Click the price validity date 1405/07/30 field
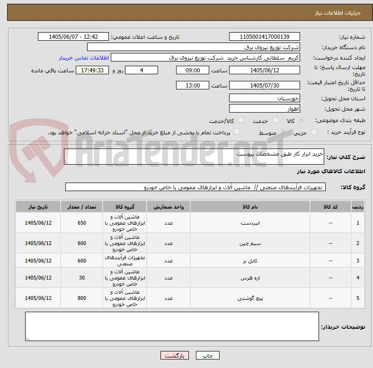The image size is (373, 368). tap(264, 85)
